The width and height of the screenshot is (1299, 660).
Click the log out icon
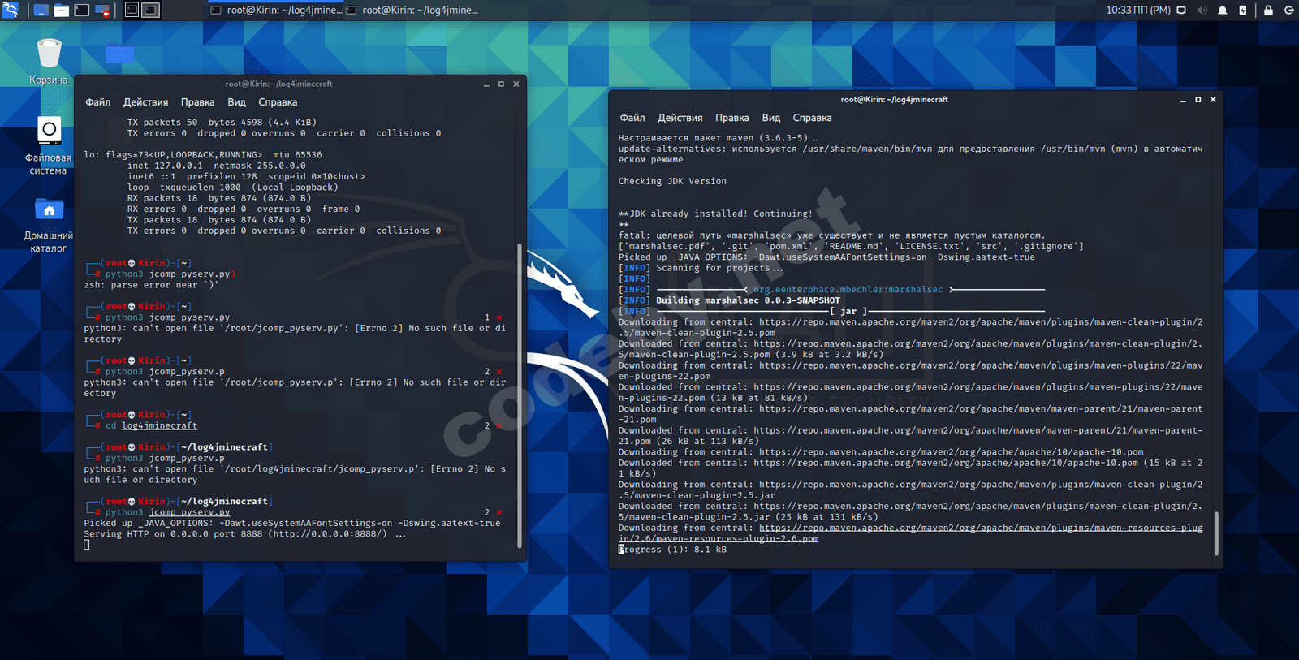point(1288,10)
